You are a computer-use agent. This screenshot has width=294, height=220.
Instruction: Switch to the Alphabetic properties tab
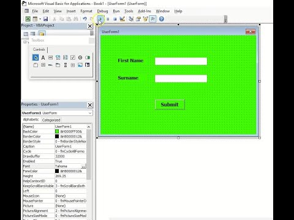(31, 120)
